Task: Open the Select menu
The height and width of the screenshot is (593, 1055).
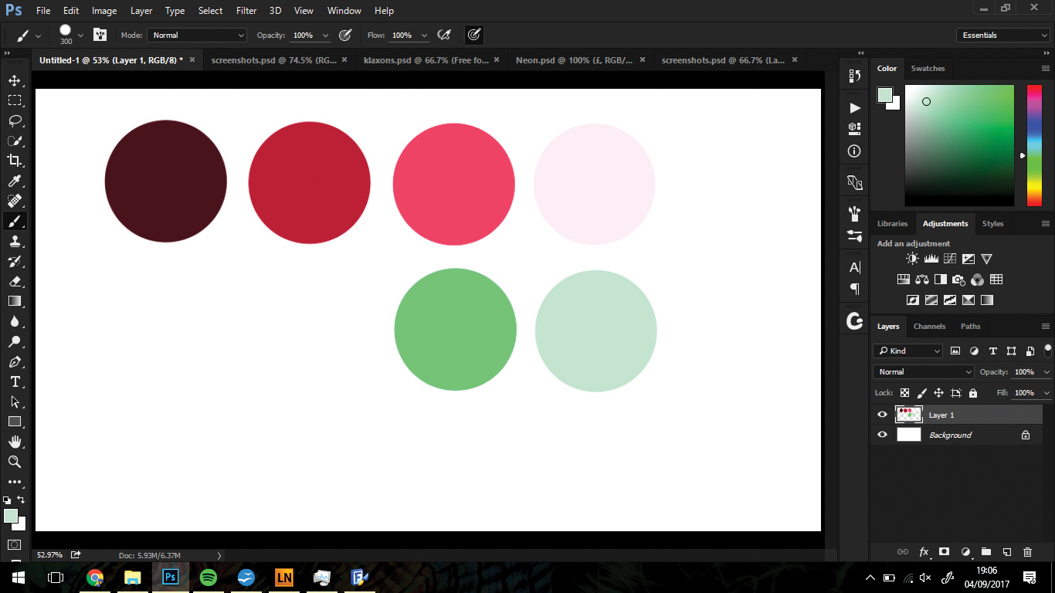Action: point(210,11)
